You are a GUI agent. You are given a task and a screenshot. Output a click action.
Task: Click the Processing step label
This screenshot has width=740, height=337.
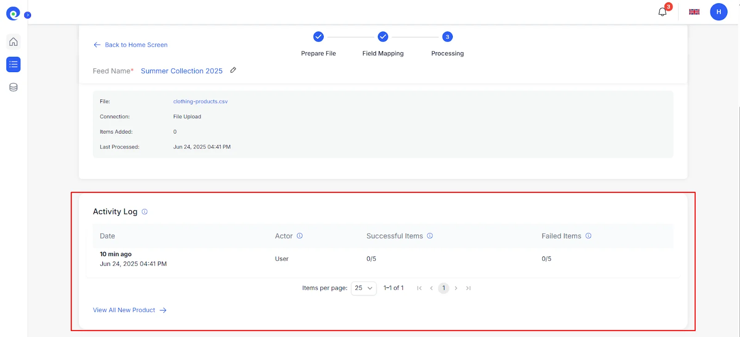pyautogui.click(x=447, y=54)
